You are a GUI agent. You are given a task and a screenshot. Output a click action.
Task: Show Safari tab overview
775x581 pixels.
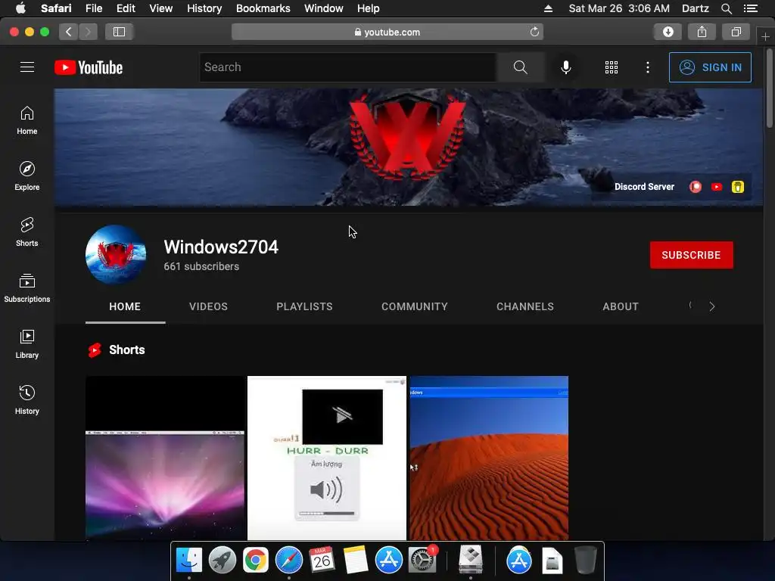(x=736, y=32)
